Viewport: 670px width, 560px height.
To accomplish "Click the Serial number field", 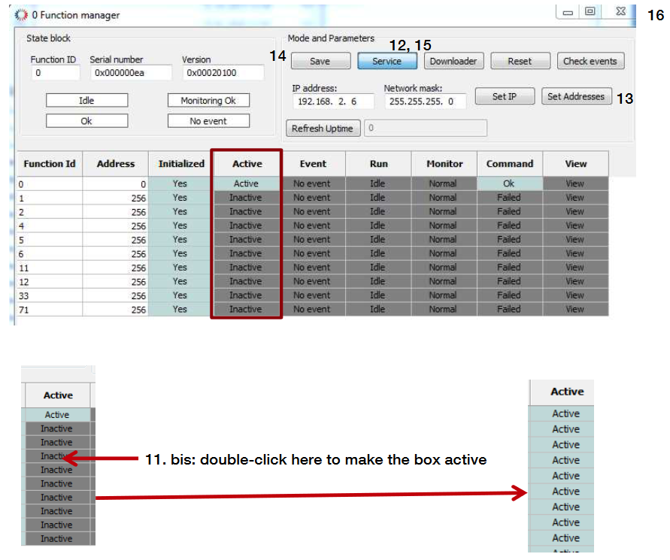I will [130, 73].
